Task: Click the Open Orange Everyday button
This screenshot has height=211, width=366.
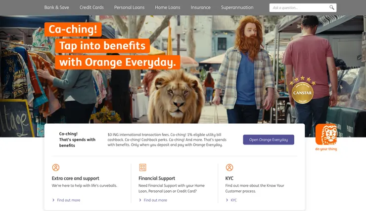Action: click(269, 140)
